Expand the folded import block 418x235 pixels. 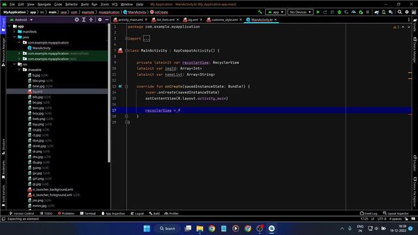click(x=146, y=39)
